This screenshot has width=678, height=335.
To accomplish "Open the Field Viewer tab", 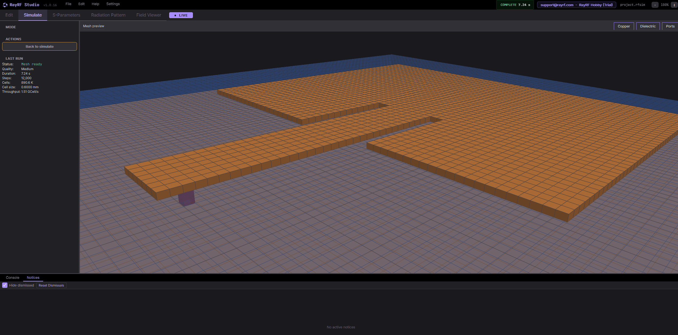I will pyautogui.click(x=149, y=15).
